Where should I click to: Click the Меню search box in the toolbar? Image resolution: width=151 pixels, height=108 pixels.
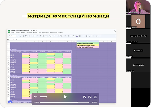pyautogui.click(x=12, y=36)
